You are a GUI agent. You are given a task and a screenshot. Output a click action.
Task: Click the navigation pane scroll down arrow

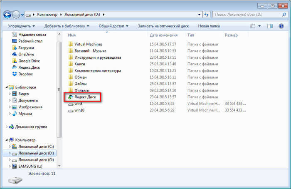[x=59, y=166]
